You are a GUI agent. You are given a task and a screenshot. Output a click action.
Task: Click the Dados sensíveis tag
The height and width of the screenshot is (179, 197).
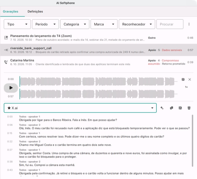[172, 50]
